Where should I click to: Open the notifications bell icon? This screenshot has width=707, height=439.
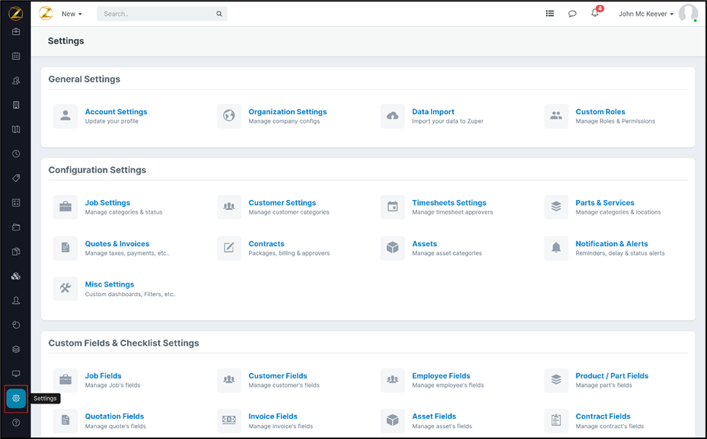coord(594,14)
